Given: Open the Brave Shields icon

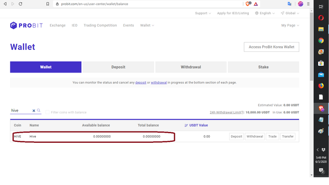Looking at the screenshot, I should 248,4.
